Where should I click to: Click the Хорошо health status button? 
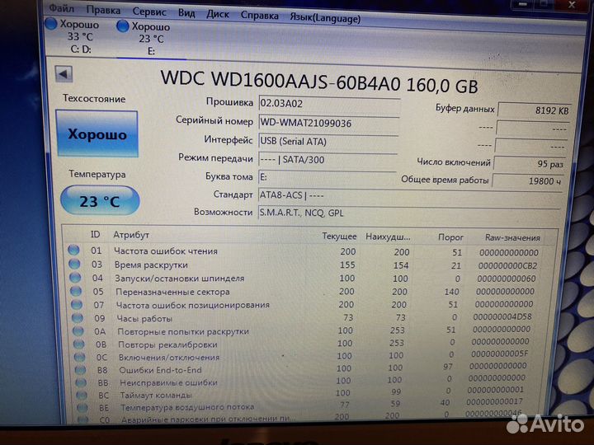pyautogui.click(x=97, y=134)
